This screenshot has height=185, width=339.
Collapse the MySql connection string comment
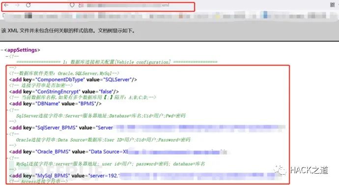7,158
